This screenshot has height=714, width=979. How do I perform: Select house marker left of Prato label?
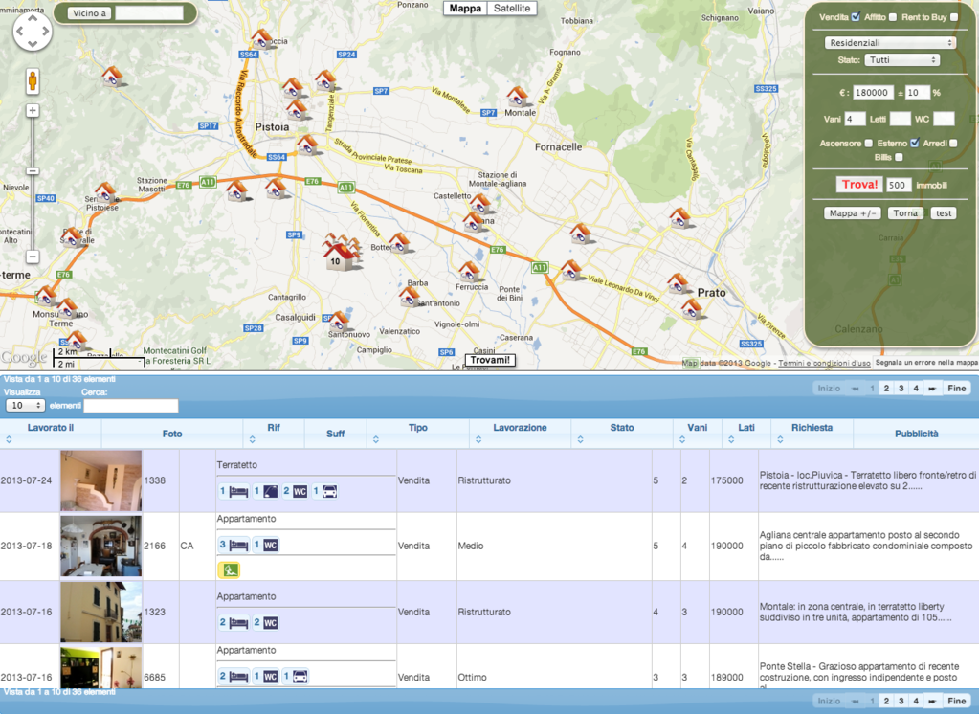pos(679,282)
